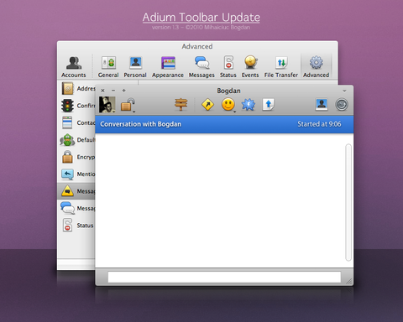Select the Default row with duck icon
The height and width of the screenshot is (322, 403).
pyautogui.click(x=76, y=140)
